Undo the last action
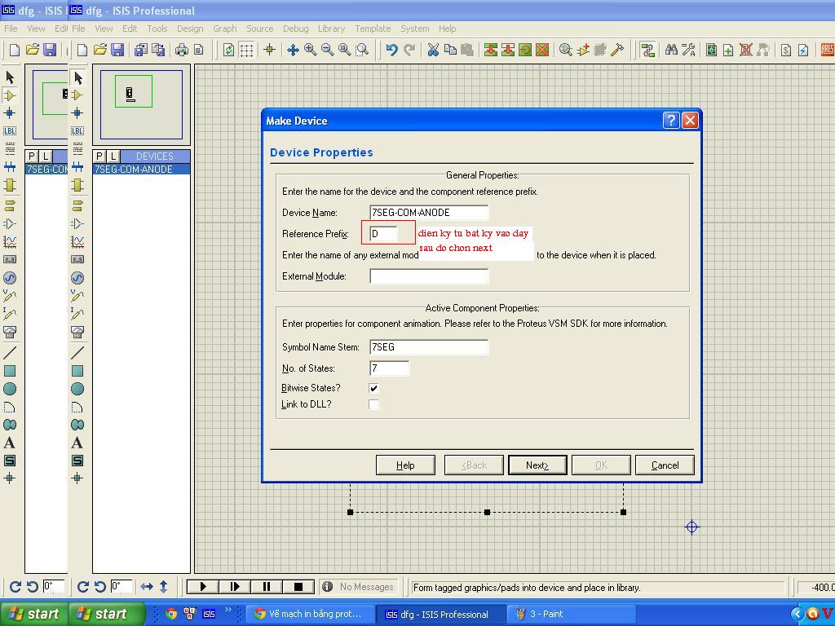835x626 pixels. pyautogui.click(x=392, y=50)
